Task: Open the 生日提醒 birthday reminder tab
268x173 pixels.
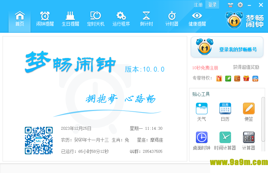Action: 70,19
